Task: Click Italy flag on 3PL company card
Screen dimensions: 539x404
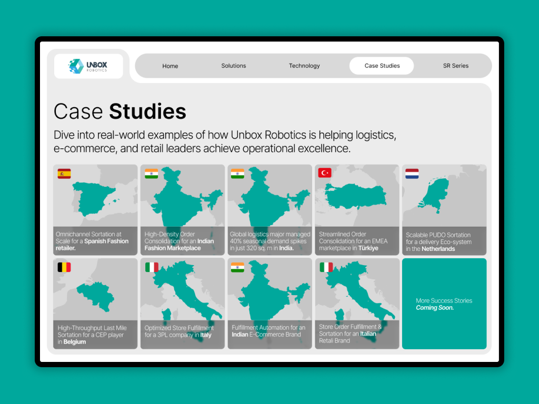Action: [x=152, y=267]
